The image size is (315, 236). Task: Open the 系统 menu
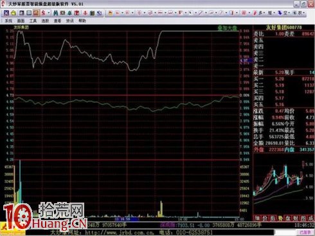[8, 21]
